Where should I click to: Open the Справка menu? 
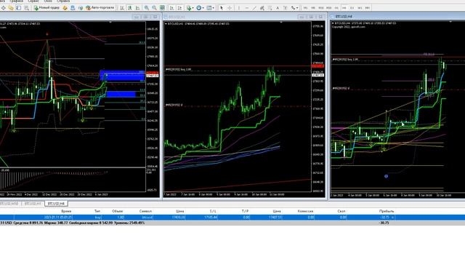[63, 1]
